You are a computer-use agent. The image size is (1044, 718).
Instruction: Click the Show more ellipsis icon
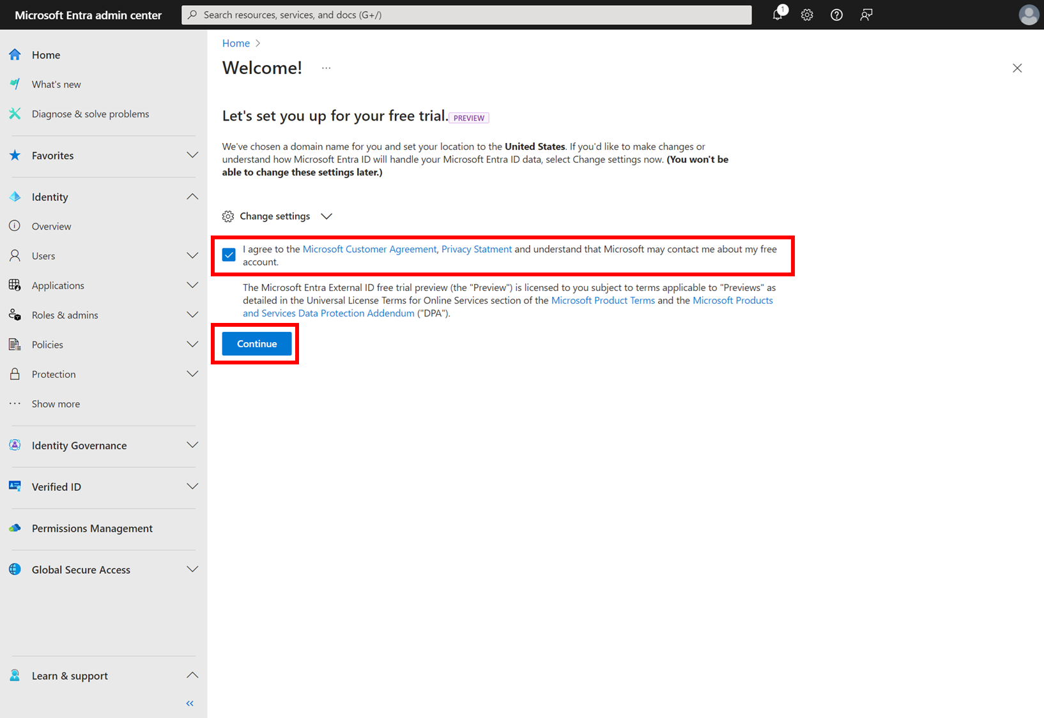point(15,403)
